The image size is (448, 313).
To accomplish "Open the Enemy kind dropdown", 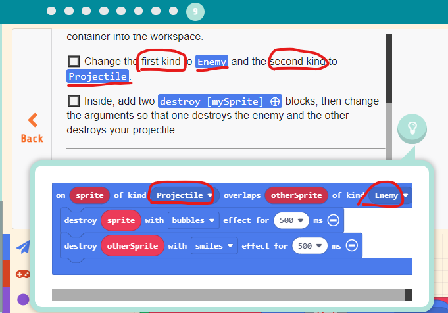I will 391,195.
